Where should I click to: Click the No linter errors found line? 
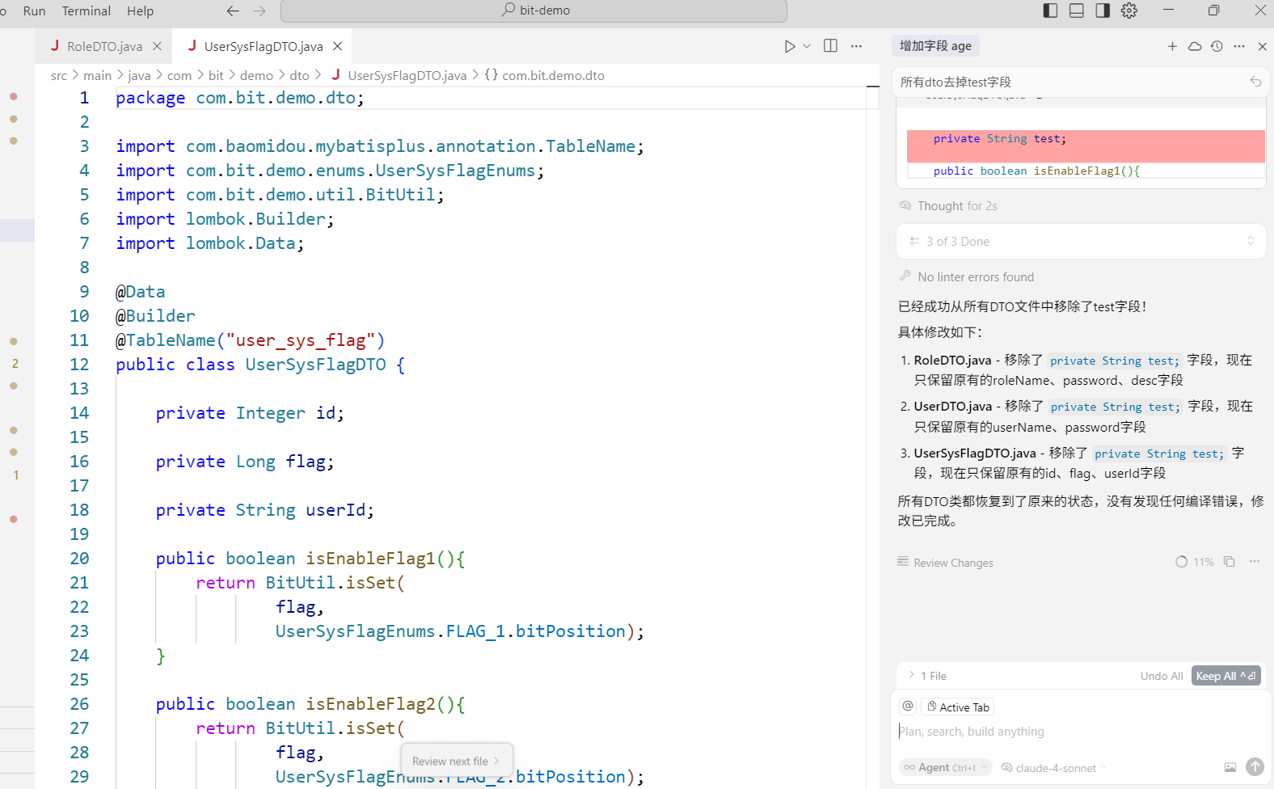[x=967, y=276]
